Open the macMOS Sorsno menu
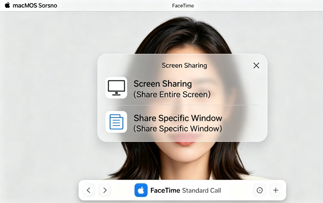 [x=35, y=6]
